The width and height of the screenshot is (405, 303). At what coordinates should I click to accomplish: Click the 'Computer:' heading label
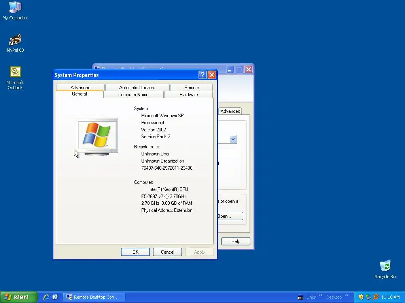click(143, 182)
